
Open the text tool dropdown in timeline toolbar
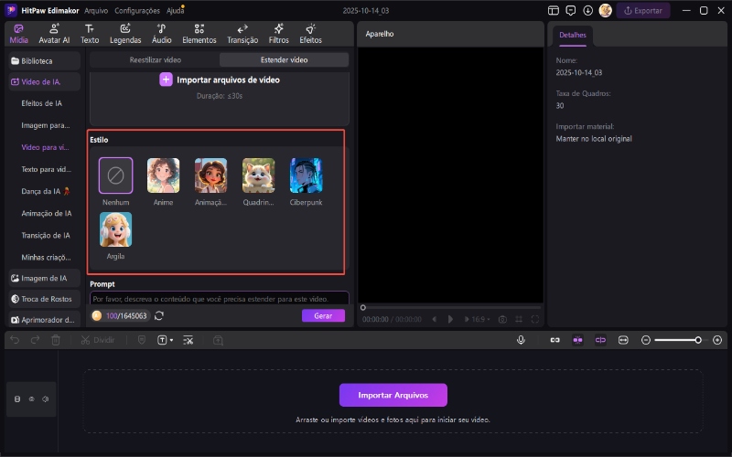pyautogui.click(x=165, y=340)
